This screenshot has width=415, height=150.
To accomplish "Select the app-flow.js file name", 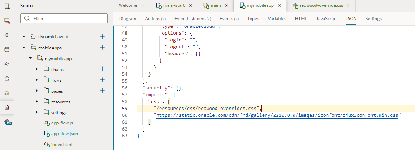I will [x=61, y=123].
